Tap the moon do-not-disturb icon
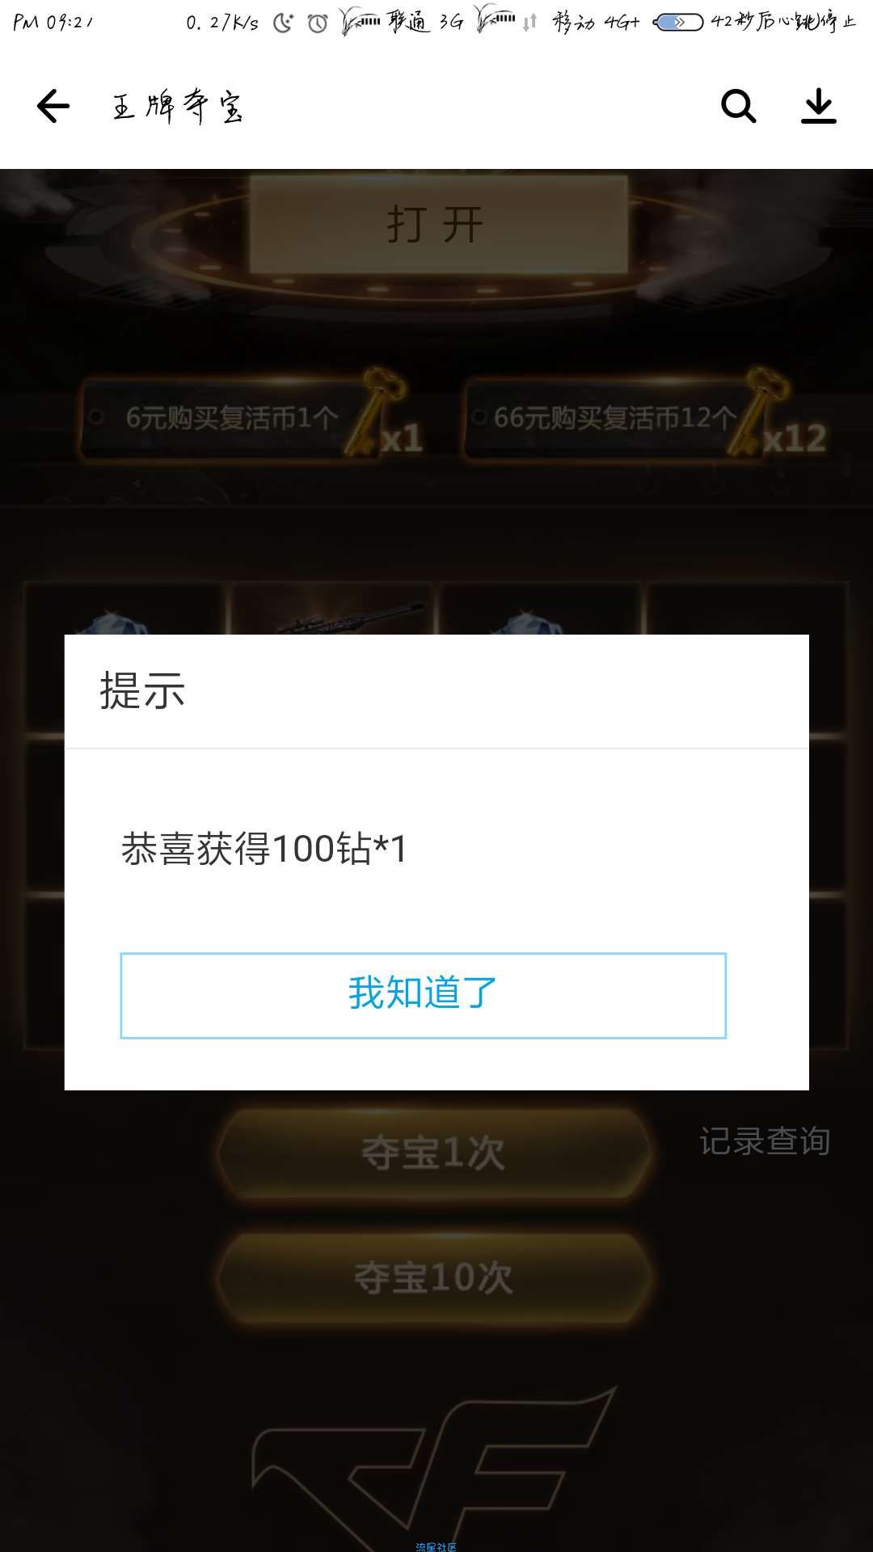The image size is (873, 1552). click(x=283, y=23)
